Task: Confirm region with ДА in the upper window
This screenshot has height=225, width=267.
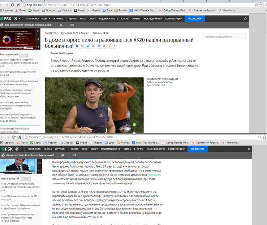Action: (61, 25)
